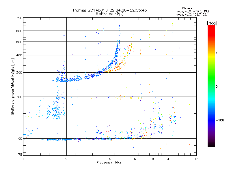231x173 pixels.
Task: Click the 'RwPretec (8p)' subtitle
Action: tap(109, 14)
